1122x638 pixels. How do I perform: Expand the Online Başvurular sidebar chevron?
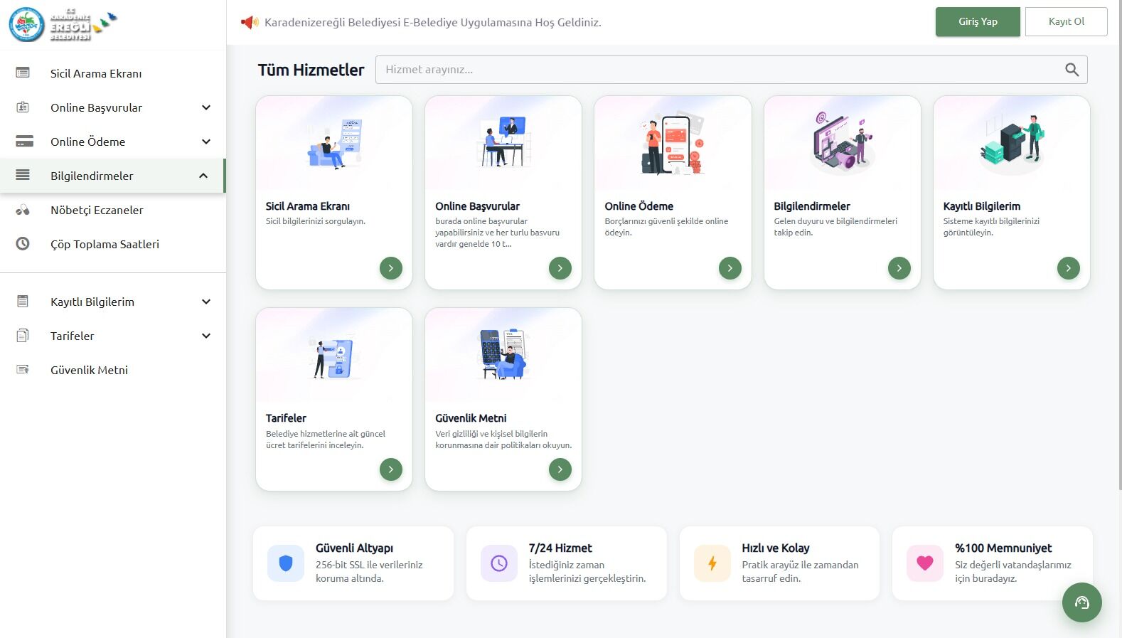(206, 107)
